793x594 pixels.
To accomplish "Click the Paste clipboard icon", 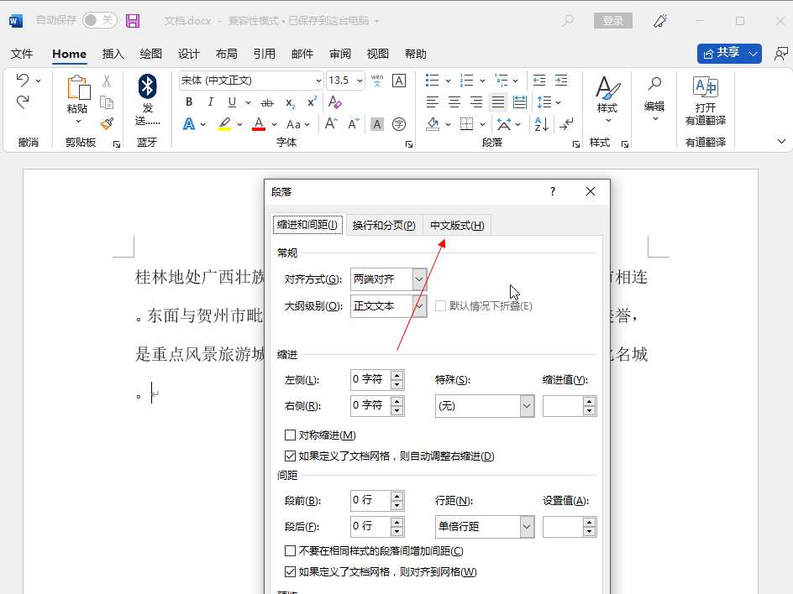I will (78, 87).
